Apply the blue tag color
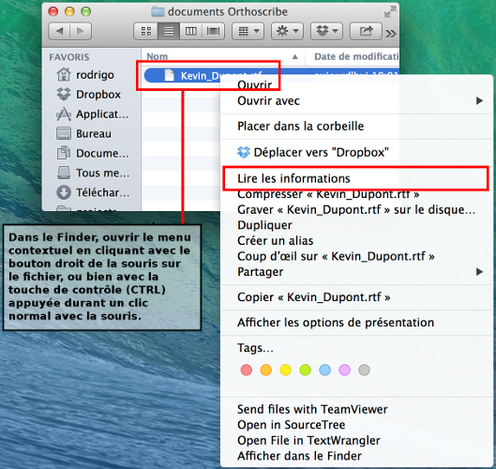Image resolution: width=496 pixels, height=469 pixels. click(324, 370)
